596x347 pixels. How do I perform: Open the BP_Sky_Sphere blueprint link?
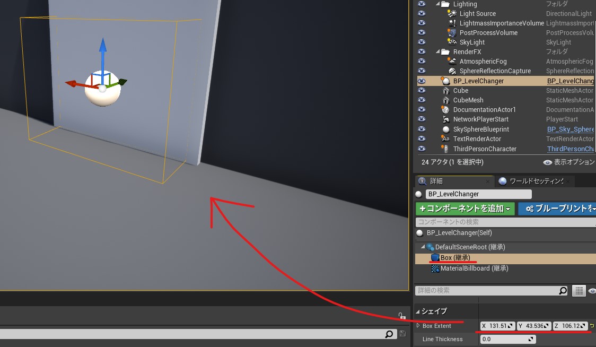tap(571, 129)
